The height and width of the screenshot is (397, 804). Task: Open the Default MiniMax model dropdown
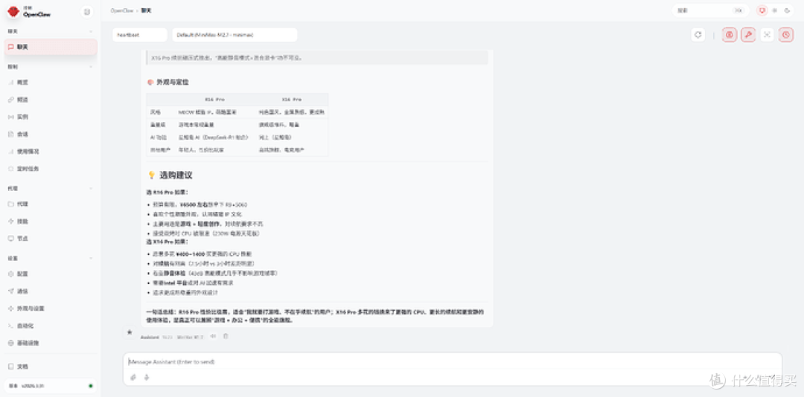234,35
